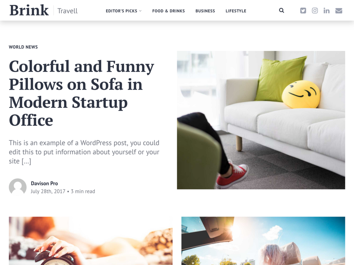
Task: Click the World News category link
Action: (23, 47)
